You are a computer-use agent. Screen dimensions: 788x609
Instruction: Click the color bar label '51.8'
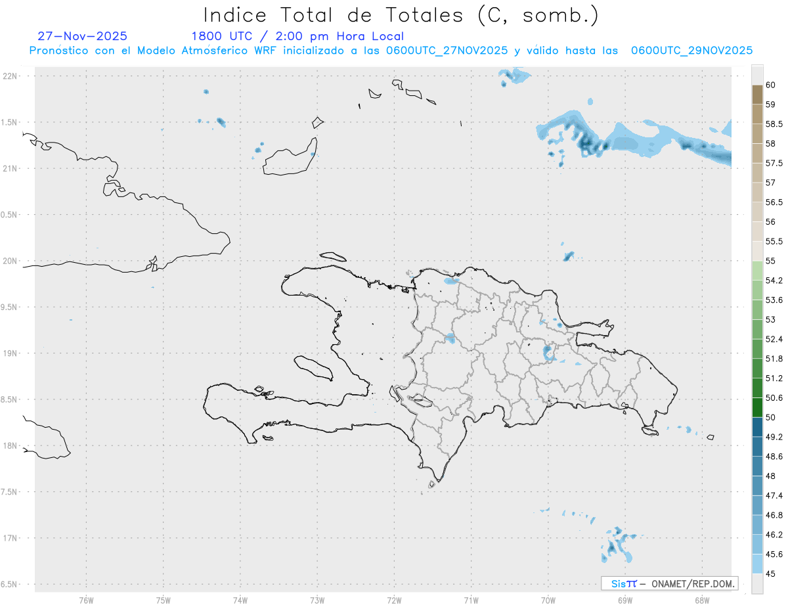pyautogui.click(x=774, y=359)
